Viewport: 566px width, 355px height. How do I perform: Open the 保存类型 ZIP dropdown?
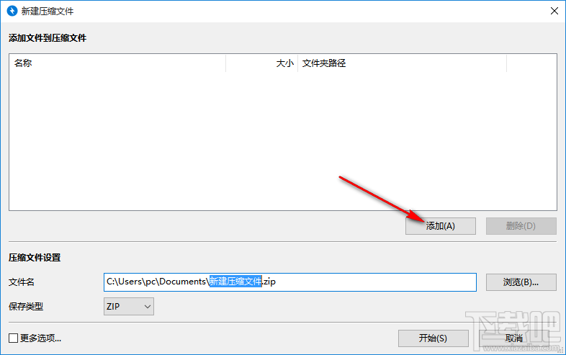click(129, 306)
